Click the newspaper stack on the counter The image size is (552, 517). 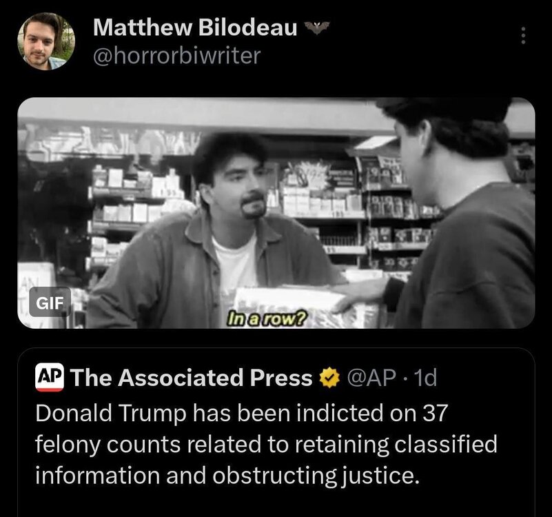click(x=299, y=306)
